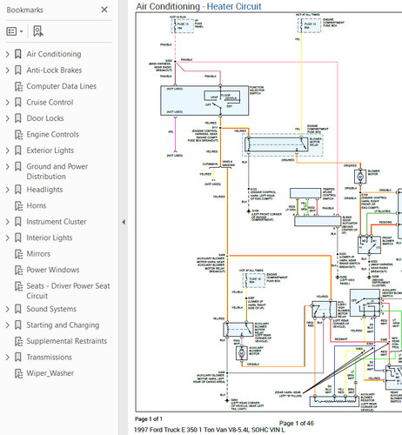Screen dimensions: 402x435
Task: Expand the Transmissions bookmark
Action: click(8, 358)
